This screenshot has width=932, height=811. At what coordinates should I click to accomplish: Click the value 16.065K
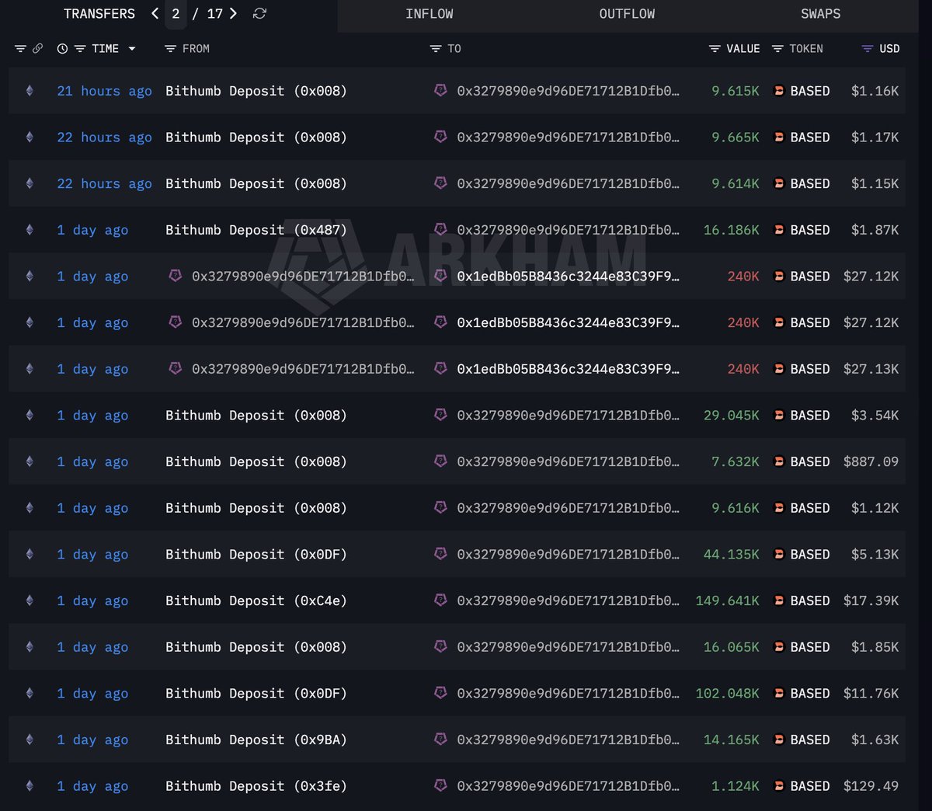tap(732, 647)
